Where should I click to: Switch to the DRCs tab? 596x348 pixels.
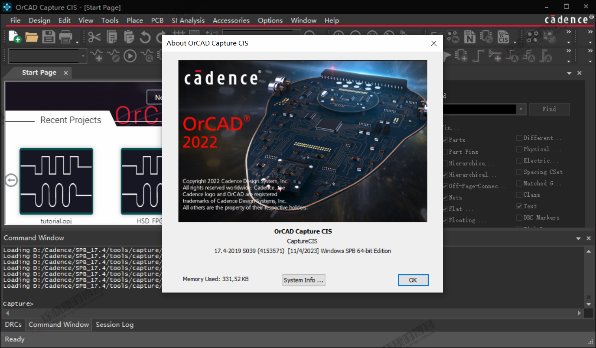[x=13, y=325]
